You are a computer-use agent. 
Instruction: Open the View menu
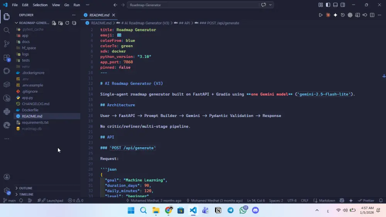pyautogui.click(x=56, y=5)
